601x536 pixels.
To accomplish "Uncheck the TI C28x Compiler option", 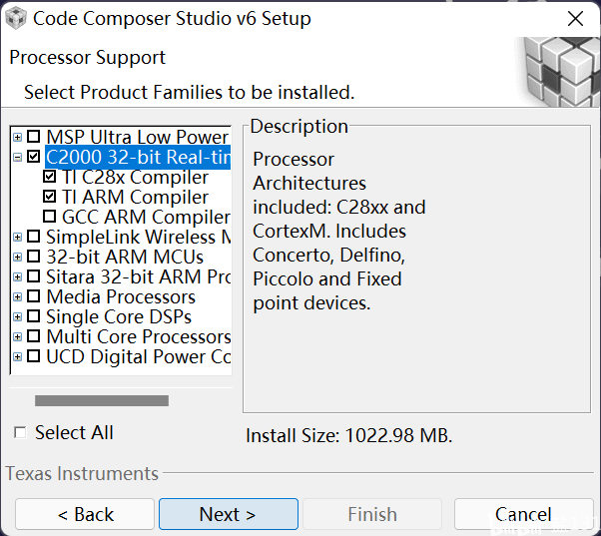I will tap(50, 177).
